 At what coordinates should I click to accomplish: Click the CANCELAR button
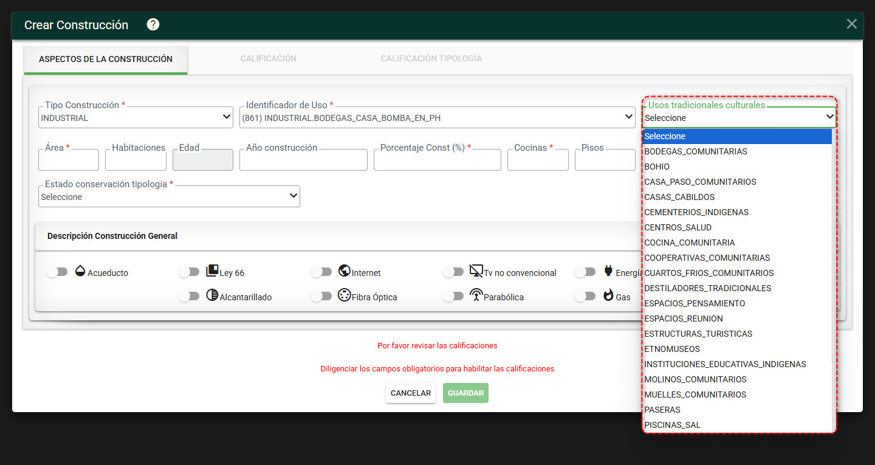(x=411, y=393)
